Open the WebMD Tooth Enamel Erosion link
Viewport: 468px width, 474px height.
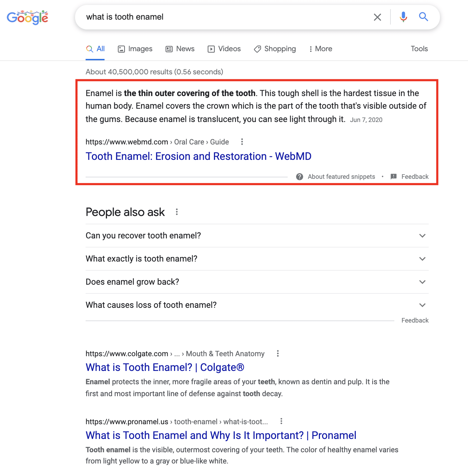pos(199,156)
